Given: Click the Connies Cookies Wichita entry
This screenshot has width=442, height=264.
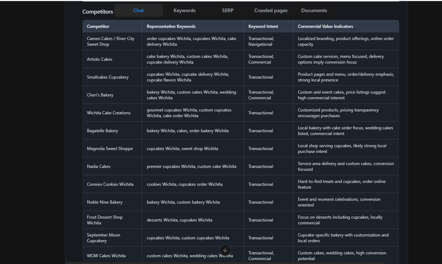Looking at the screenshot, I should click(x=111, y=184).
